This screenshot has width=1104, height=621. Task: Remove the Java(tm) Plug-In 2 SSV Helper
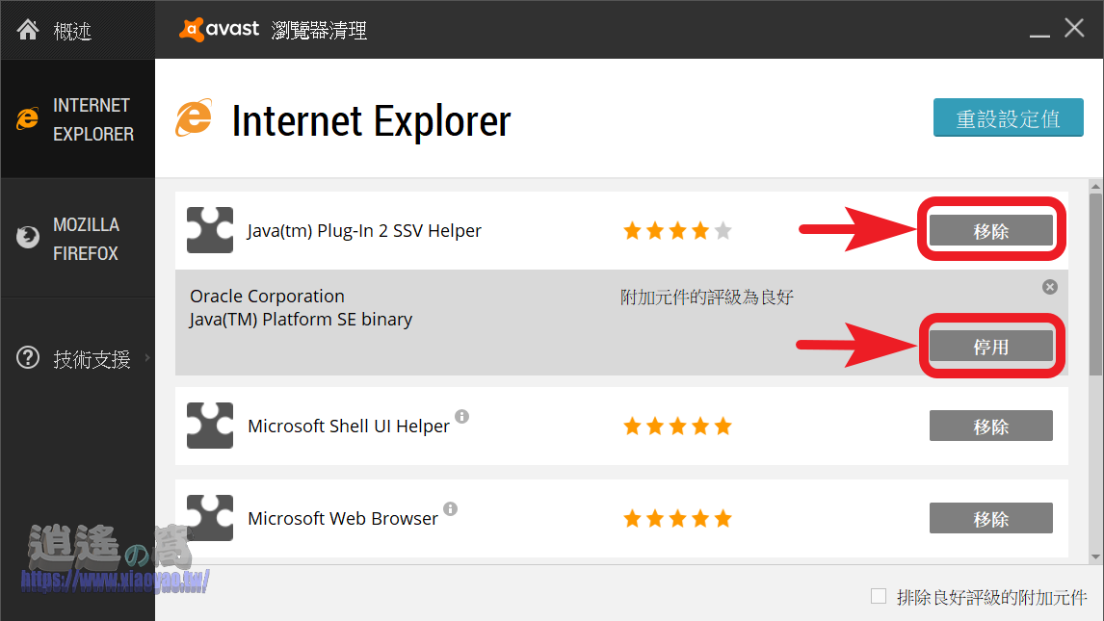tap(990, 231)
